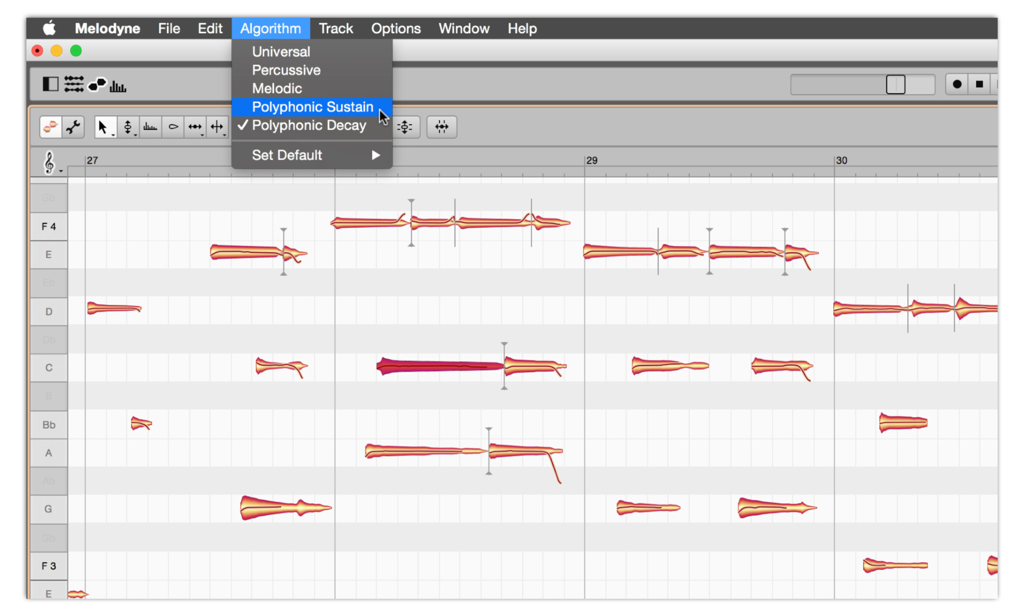Select the small Bb note blob near bar 27

141,423
